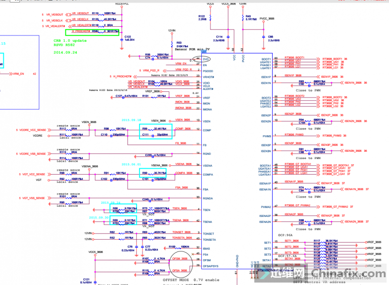Click the red VR_VIDALERT# off-page label

(55, 26)
